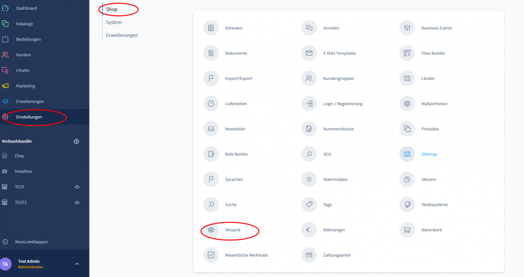The width and height of the screenshot is (524, 277).
Task: Click the Währungen euro icon
Action: [x=309, y=230]
